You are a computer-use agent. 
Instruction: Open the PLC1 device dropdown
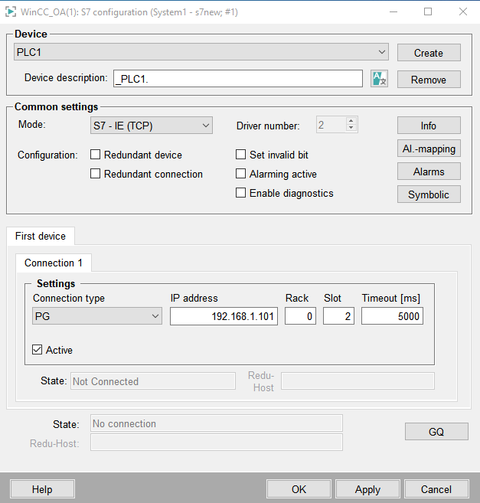point(201,52)
